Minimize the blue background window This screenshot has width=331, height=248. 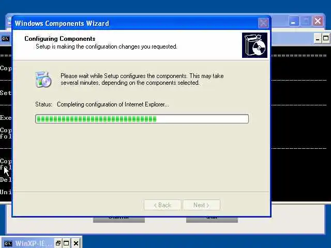click(x=293, y=21)
